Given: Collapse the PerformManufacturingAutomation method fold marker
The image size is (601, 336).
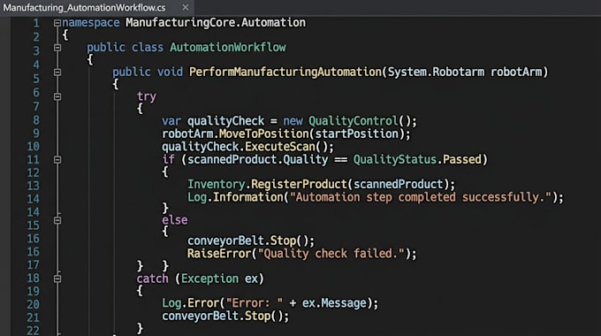Looking at the screenshot, I should tap(57, 73).
